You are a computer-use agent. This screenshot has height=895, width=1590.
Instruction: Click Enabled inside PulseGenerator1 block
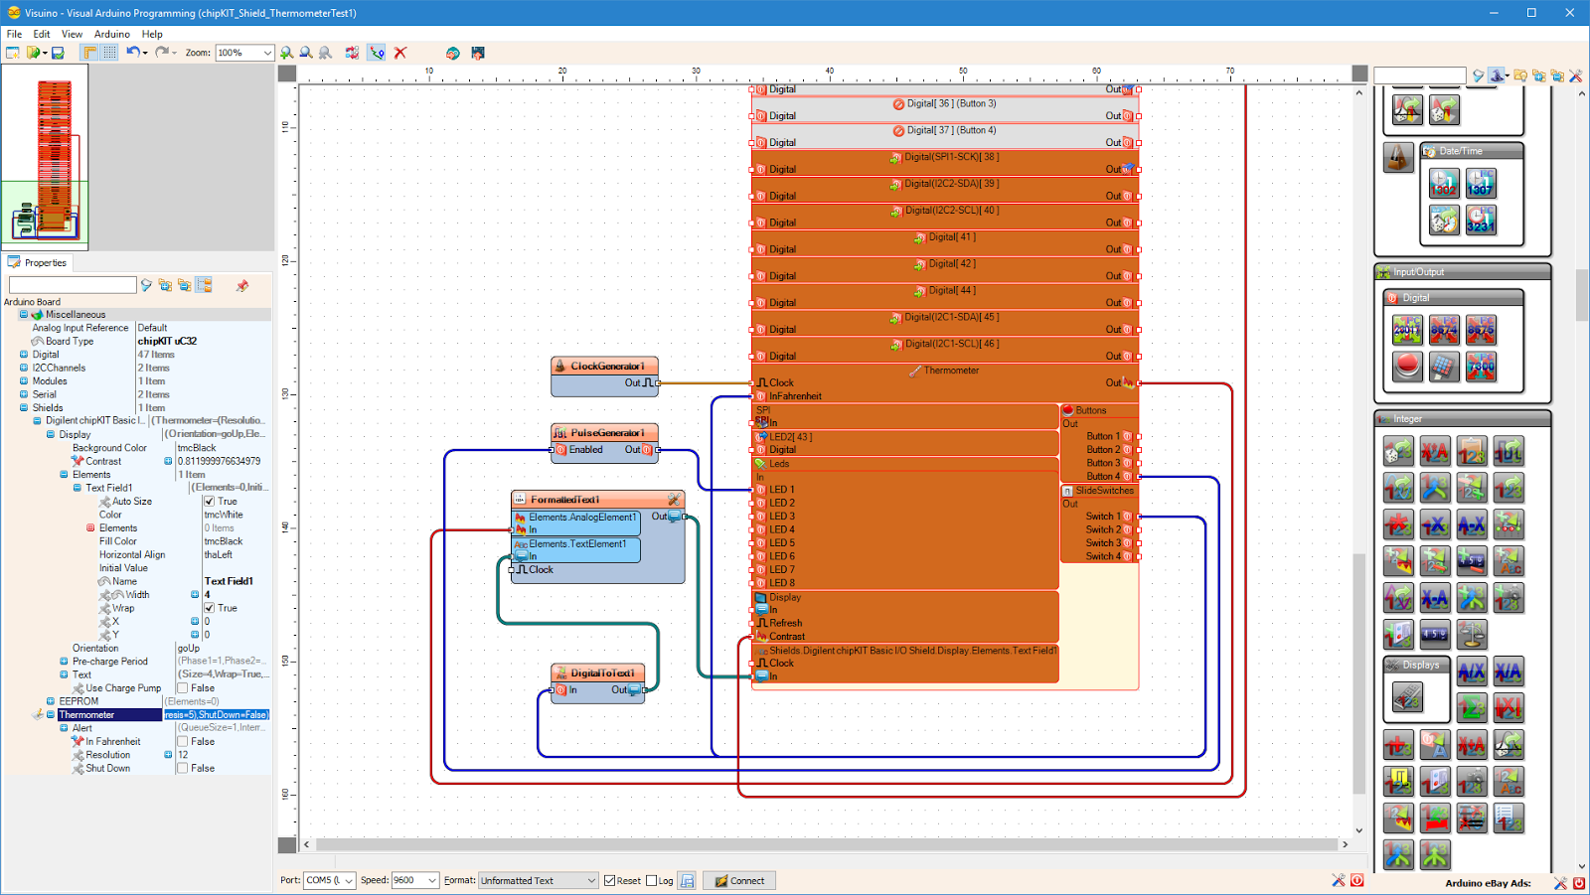585,449
